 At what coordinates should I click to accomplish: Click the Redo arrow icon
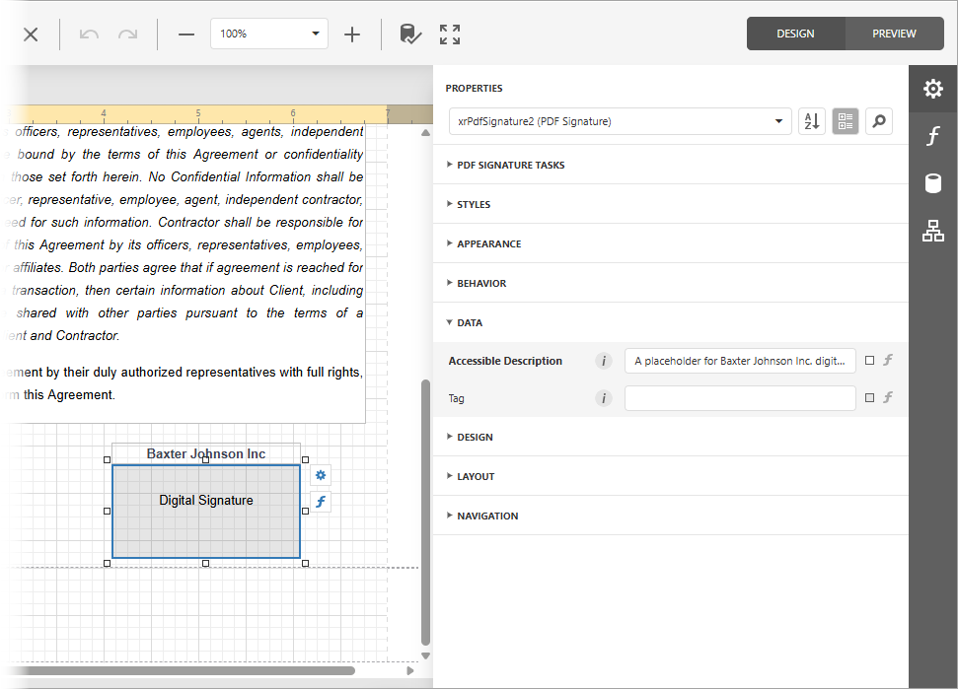127,34
